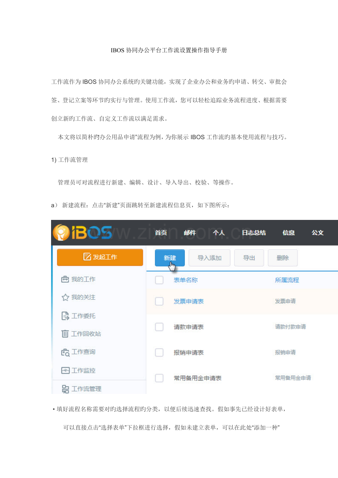Click 发票申请 in 所属流程 column

coord(285,301)
